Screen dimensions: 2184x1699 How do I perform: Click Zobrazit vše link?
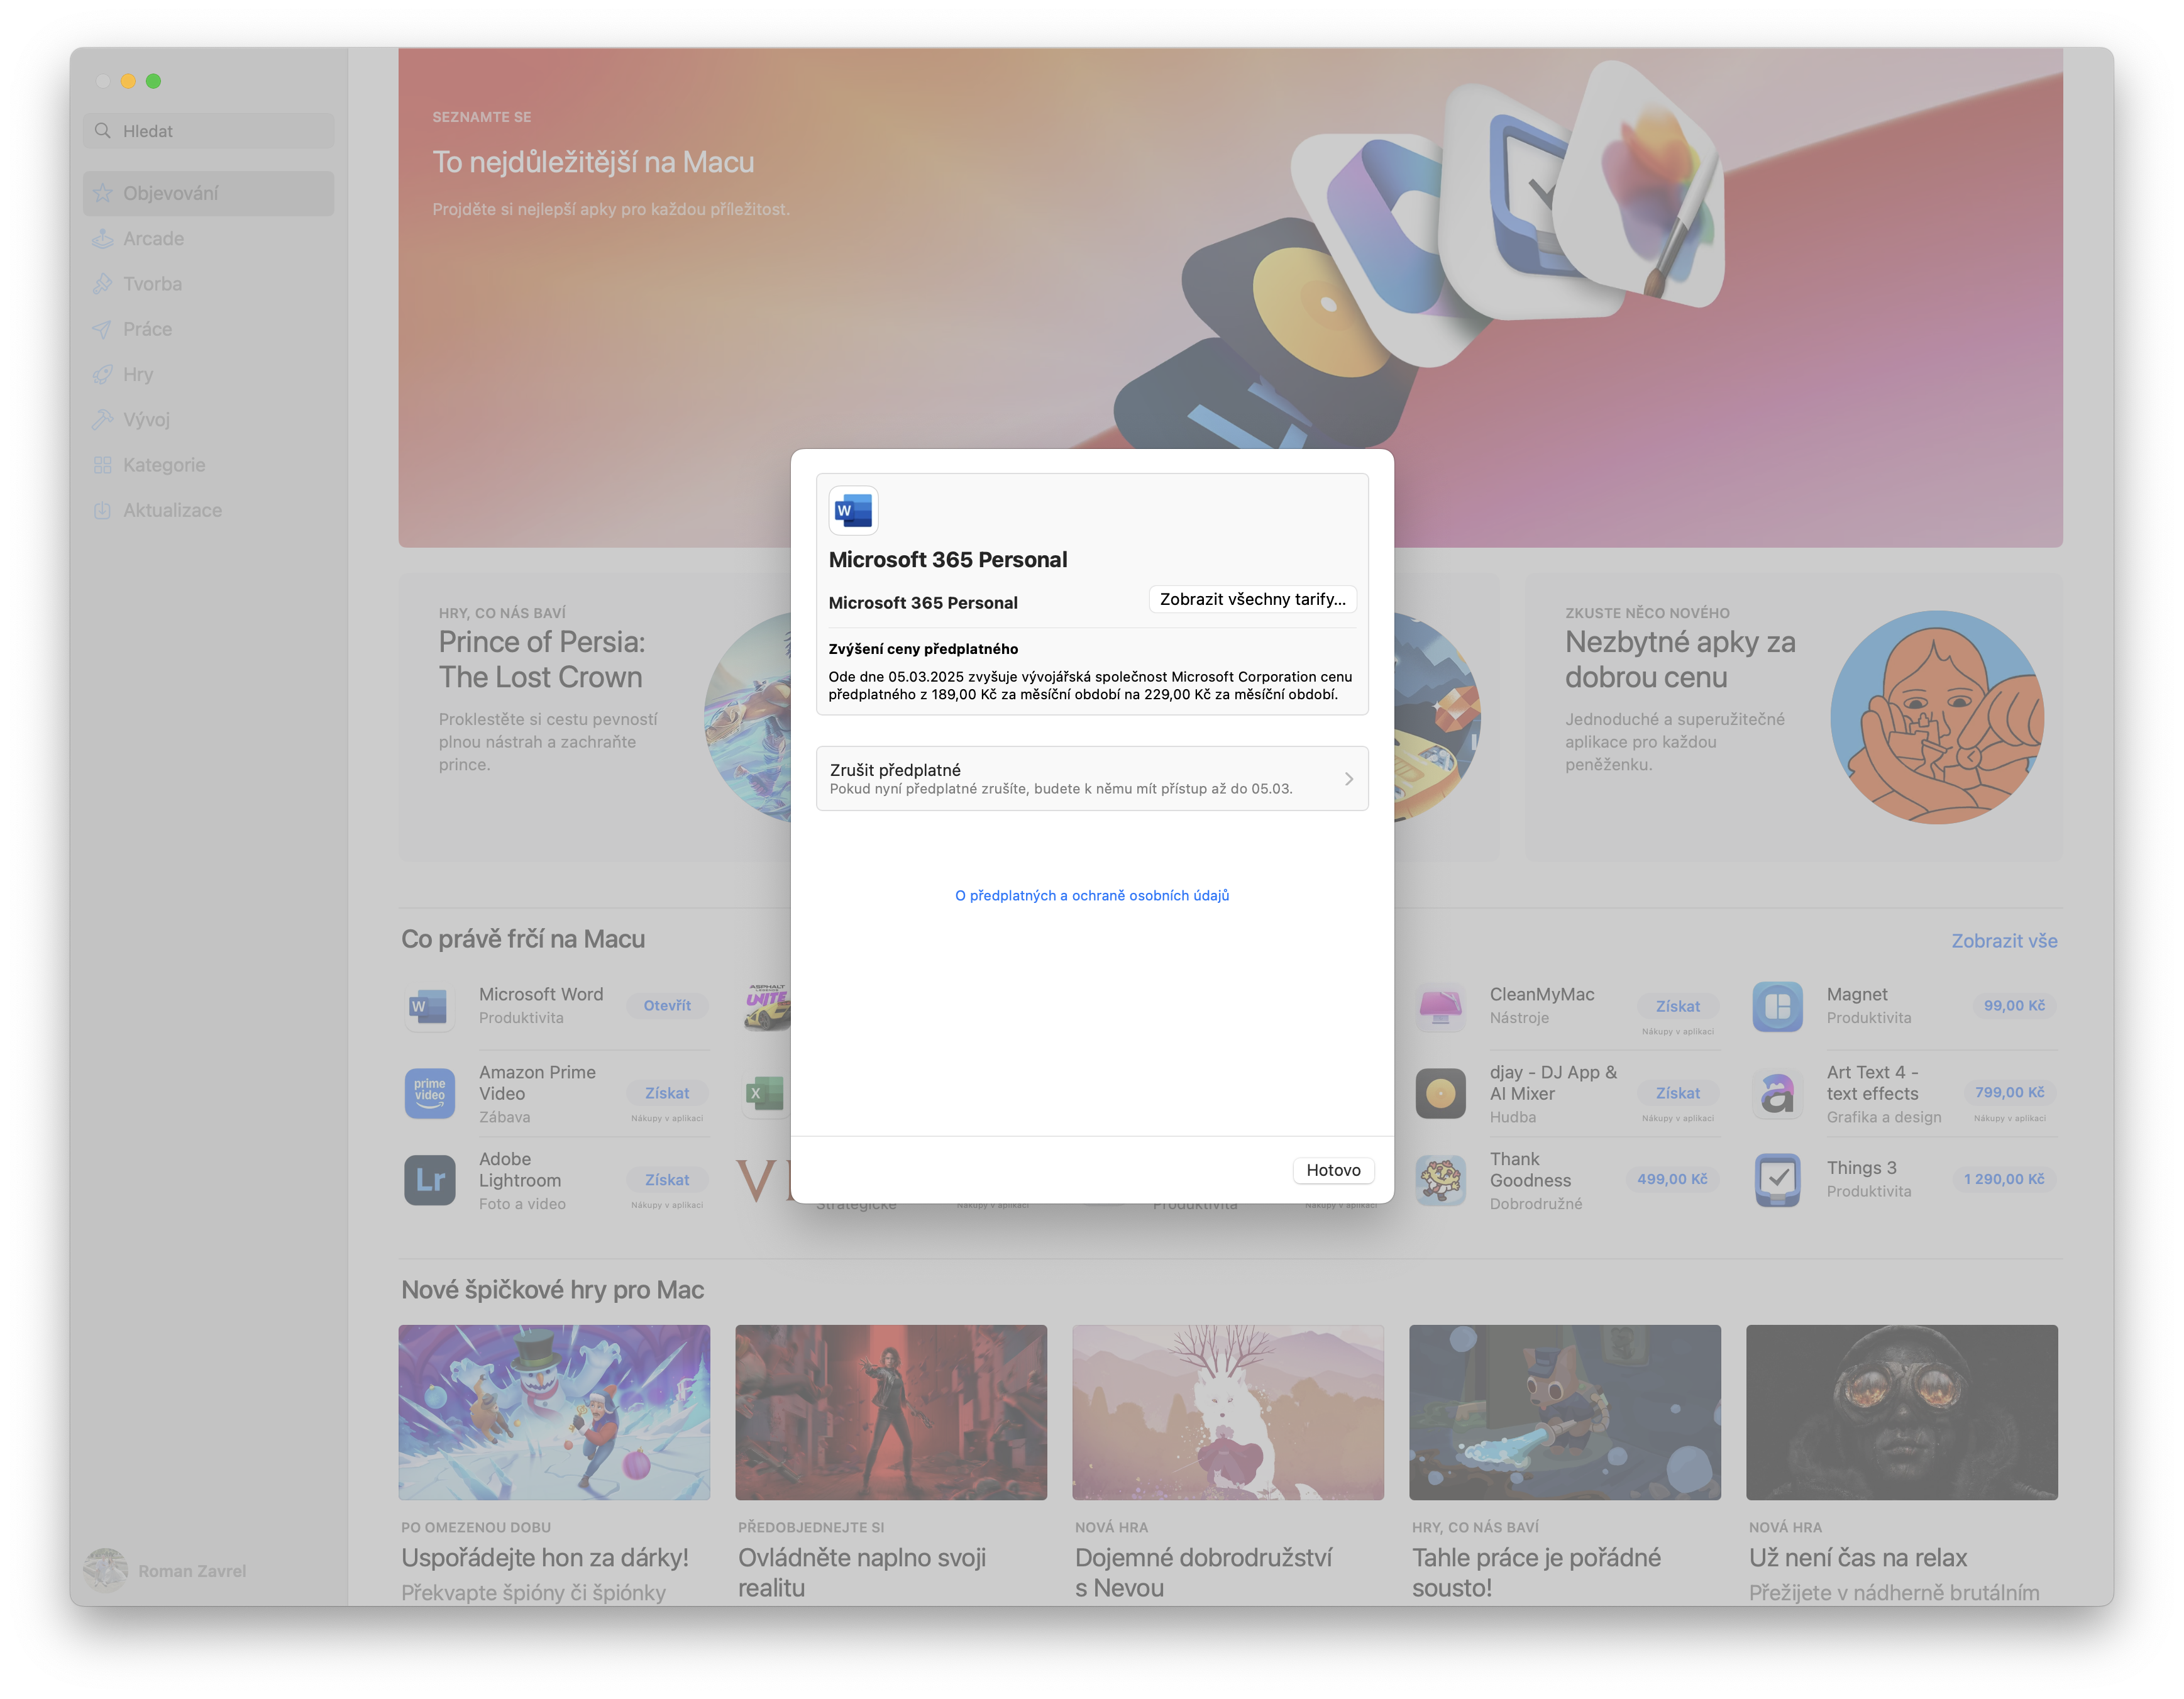2004,941
